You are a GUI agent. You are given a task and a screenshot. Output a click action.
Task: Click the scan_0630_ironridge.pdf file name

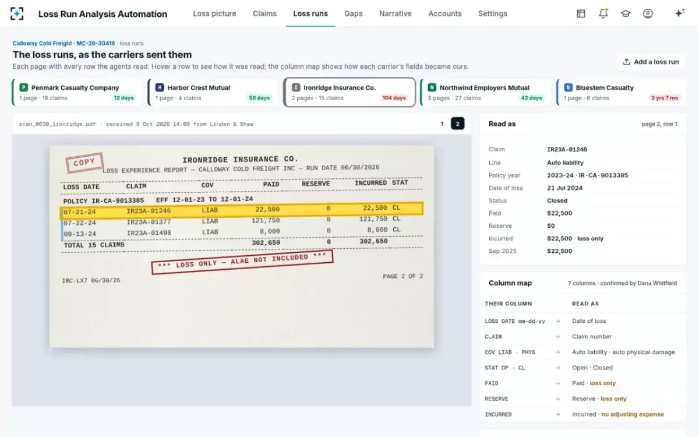pyautogui.click(x=57, y=124)
